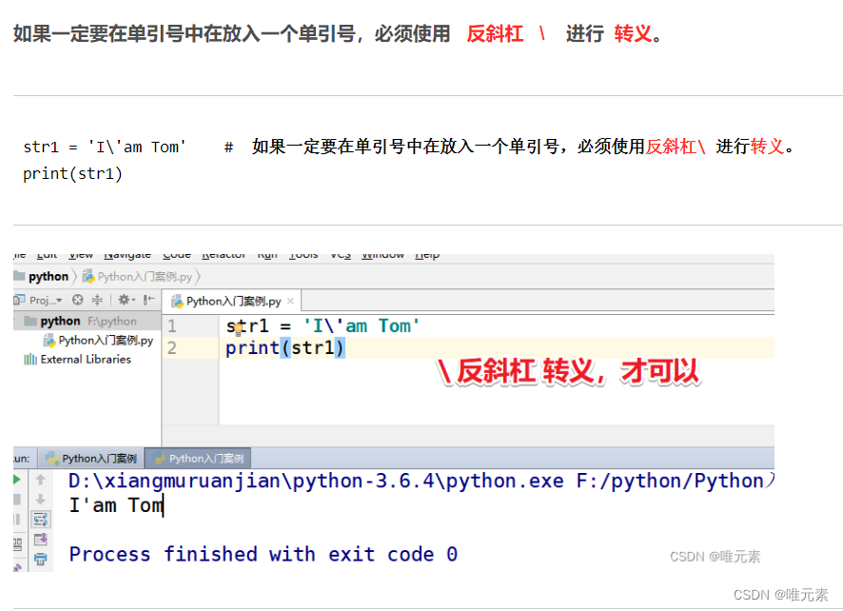843x611 pixels.
Task: Click the code line str1 = 'I\'am Tom' in editor
Action: [x=323, y=325]
